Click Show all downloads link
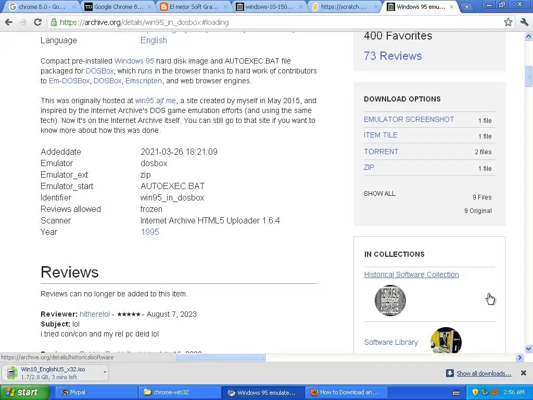The height and width of the screenshot is (400, 533). pyautogui.click(x=484, y=373)
